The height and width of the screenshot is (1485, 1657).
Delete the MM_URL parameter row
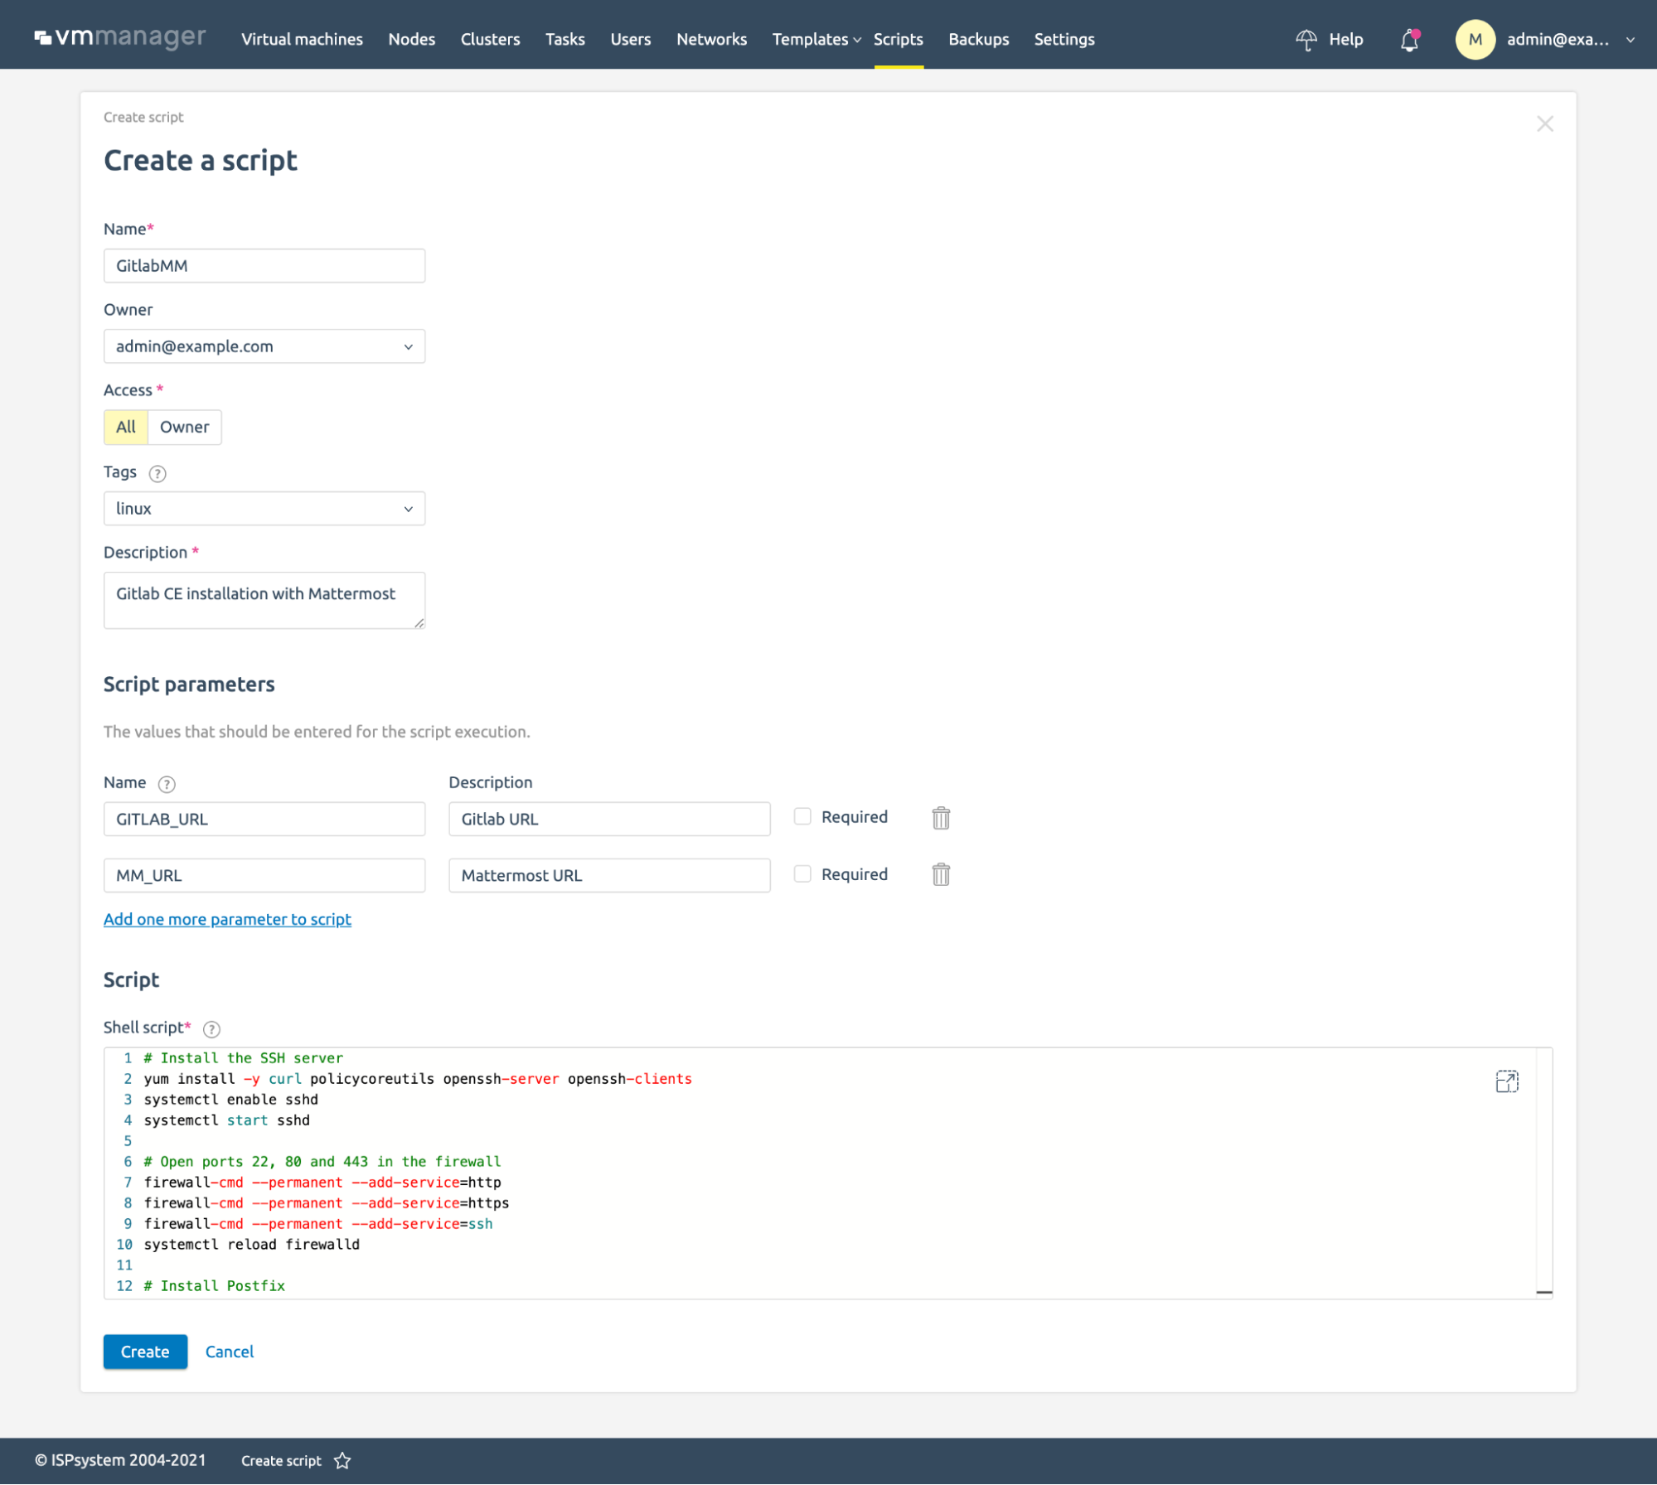point(941,874)
